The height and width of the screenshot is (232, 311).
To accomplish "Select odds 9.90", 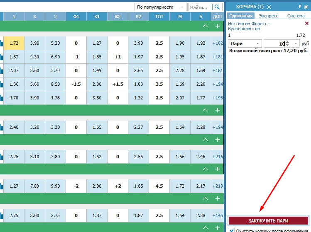I will coord(55,186).
